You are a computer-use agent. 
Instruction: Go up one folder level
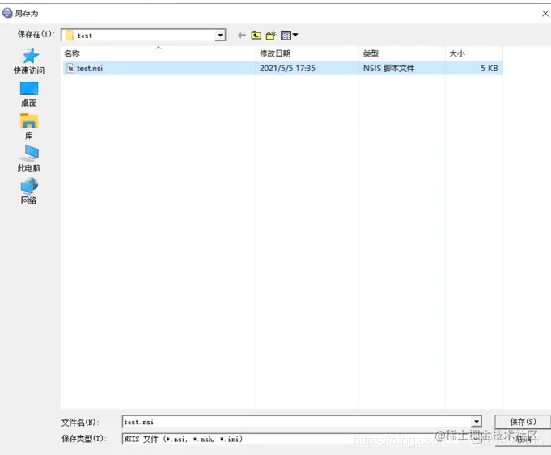tap(256, 35)
